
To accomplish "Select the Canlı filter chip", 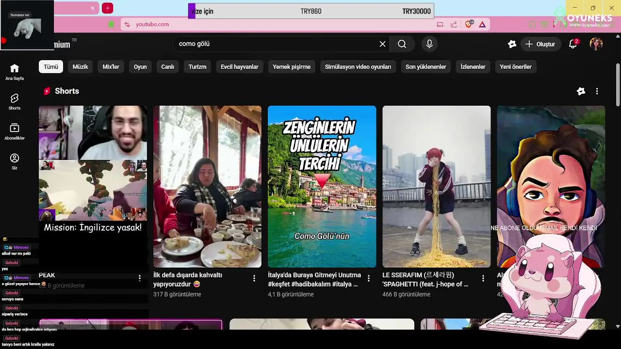I will [x=168, y=67].
